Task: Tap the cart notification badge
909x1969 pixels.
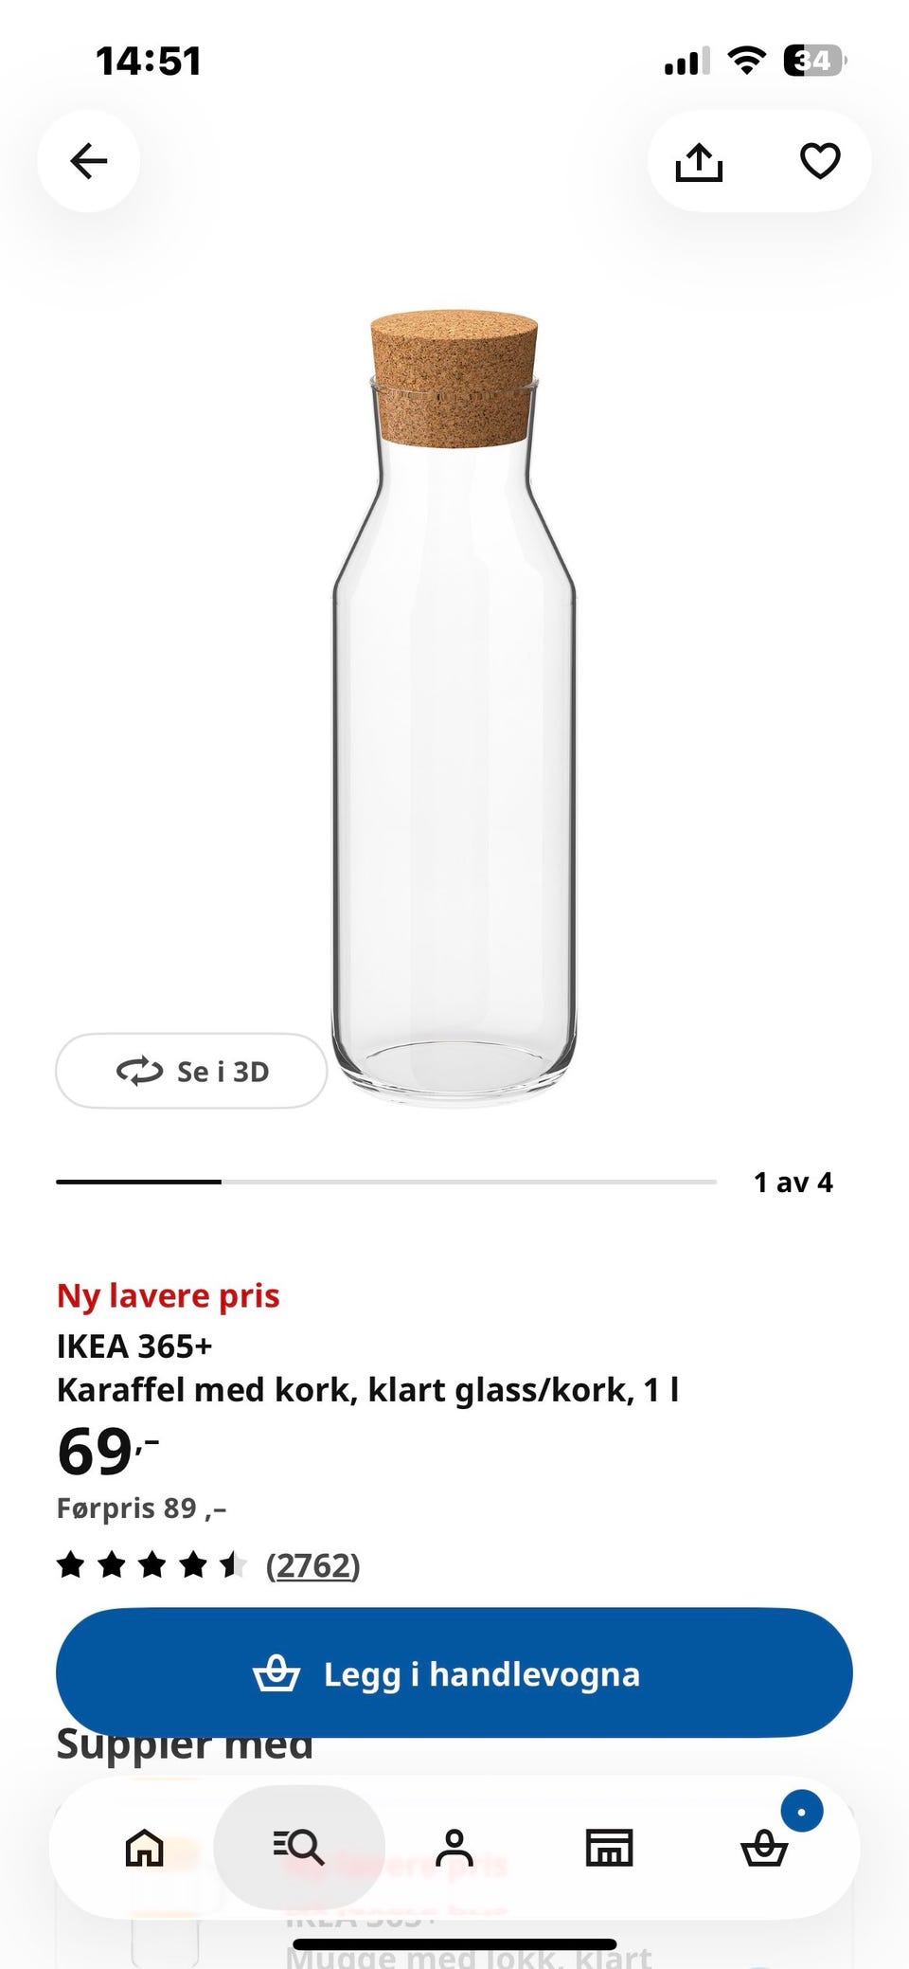Action: 802,1812
